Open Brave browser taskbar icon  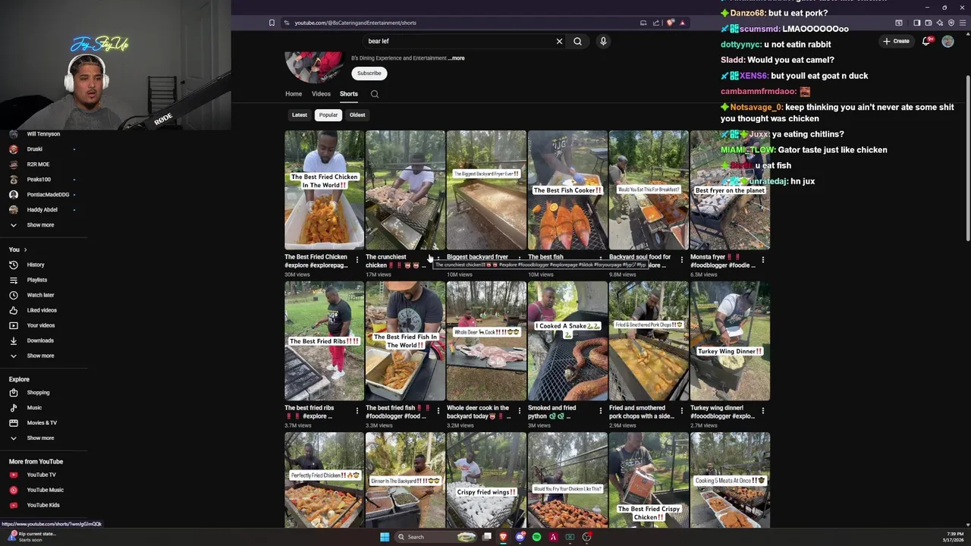(x=503, y=537)
